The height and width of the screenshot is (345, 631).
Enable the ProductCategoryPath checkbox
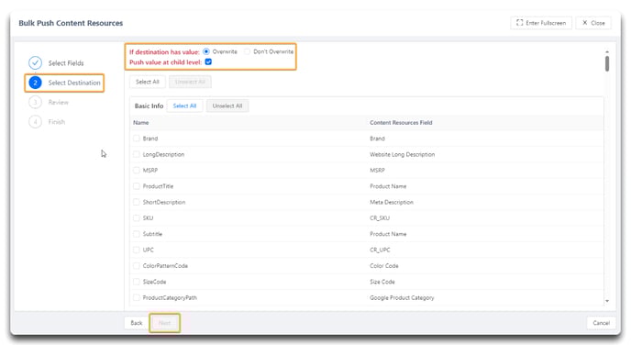[137, 297]
